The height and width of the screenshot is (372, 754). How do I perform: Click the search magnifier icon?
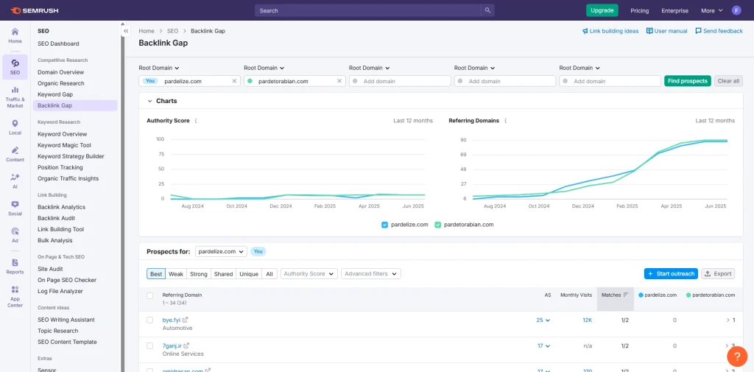487,10
